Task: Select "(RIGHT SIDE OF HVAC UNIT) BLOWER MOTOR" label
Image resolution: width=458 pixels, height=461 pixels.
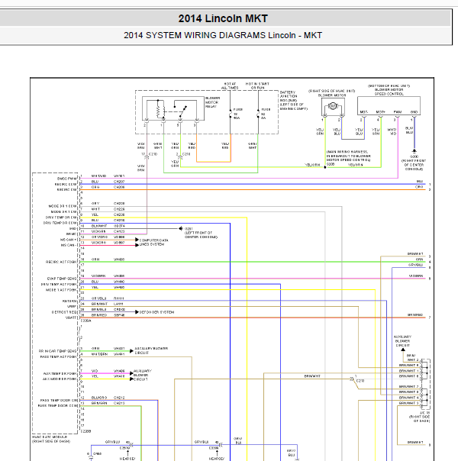Action: 331,93
